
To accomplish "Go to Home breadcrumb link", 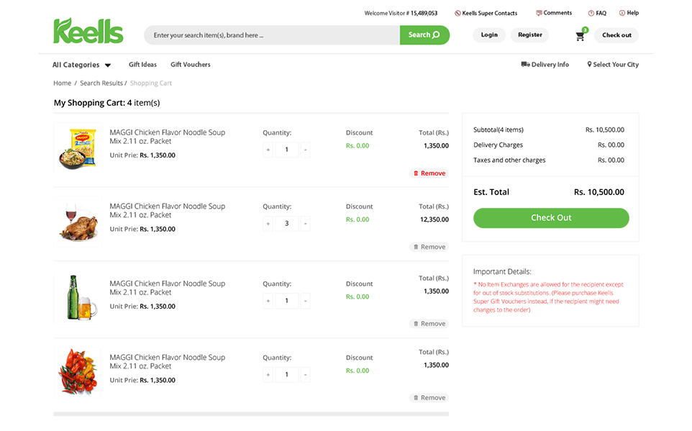I will tap(62, 83).
